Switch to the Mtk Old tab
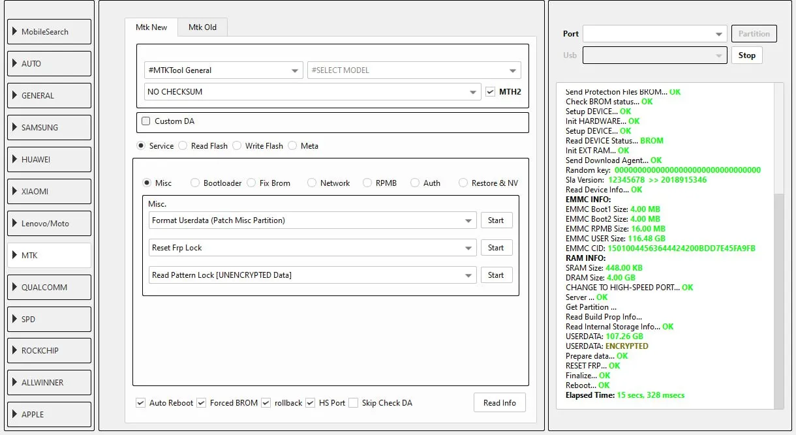The image size is (796, 435). click(x=202, y=27)
